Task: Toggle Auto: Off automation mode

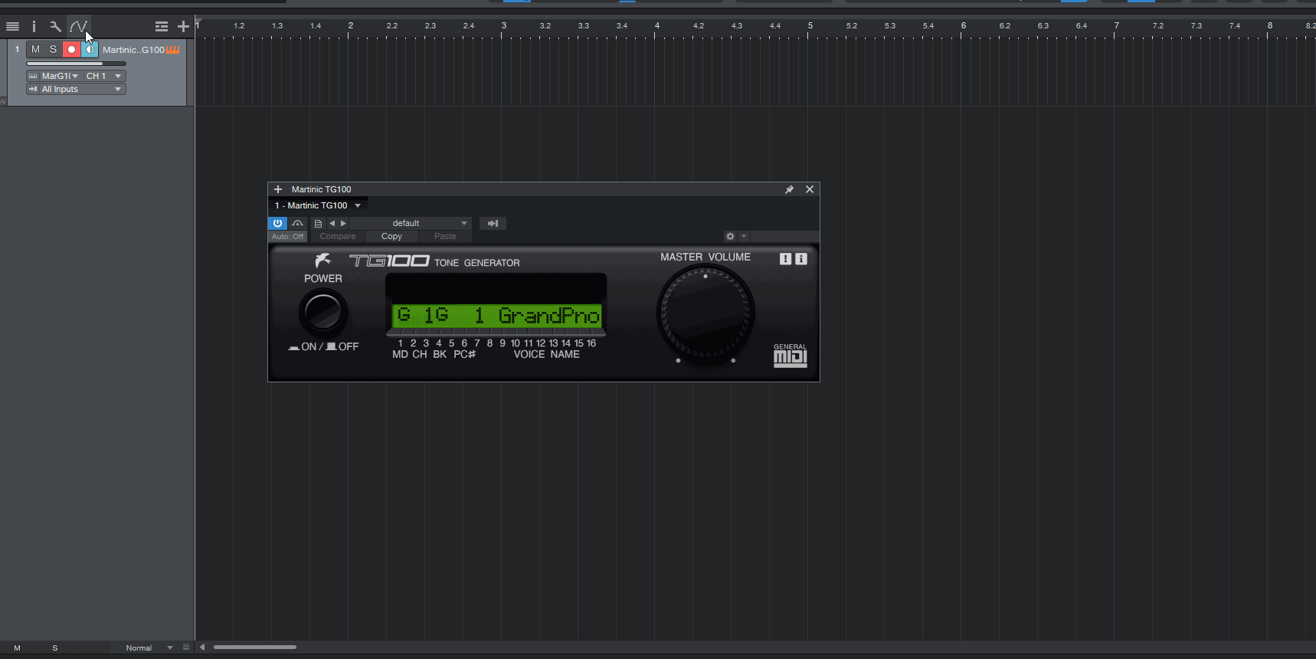Action: tap(287, 237)
